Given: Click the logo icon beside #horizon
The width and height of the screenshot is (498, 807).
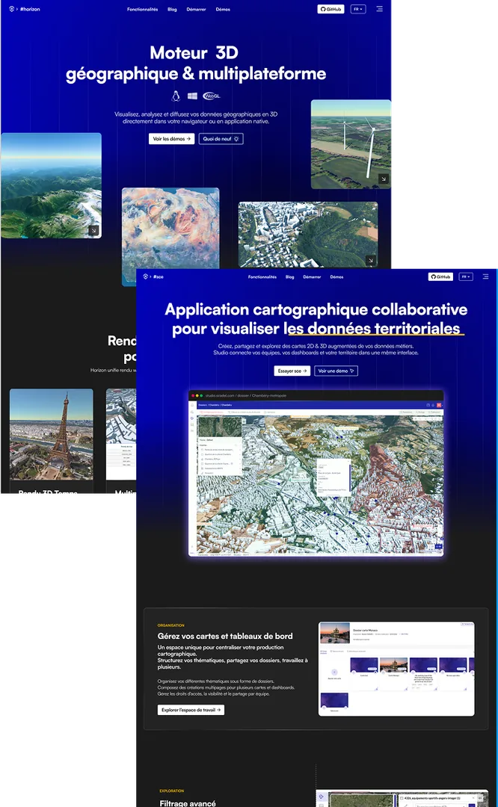Looking at the screenshot, I should [x=11, y=9].
